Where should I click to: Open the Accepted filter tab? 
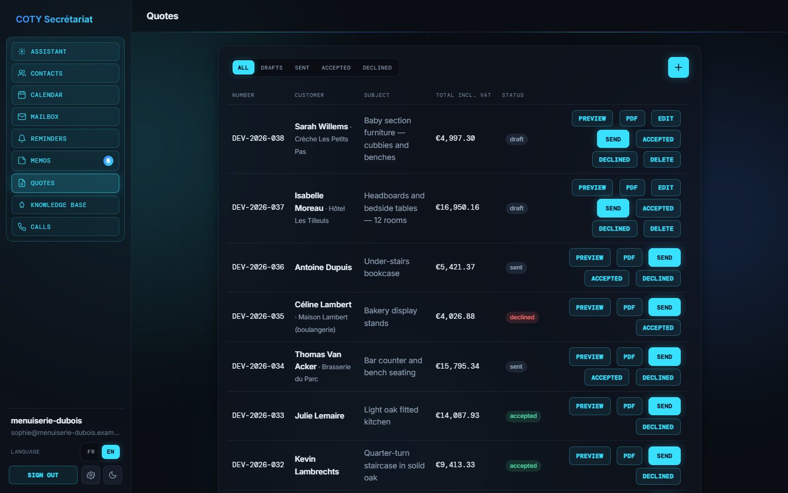coord(336,67)
